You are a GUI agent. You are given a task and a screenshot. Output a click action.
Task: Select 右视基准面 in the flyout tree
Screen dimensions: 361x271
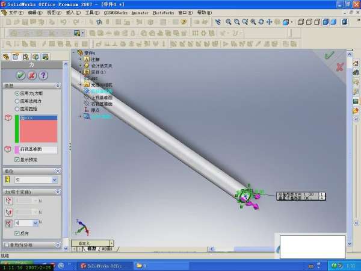pyautogui.click(x=102, y=104)
